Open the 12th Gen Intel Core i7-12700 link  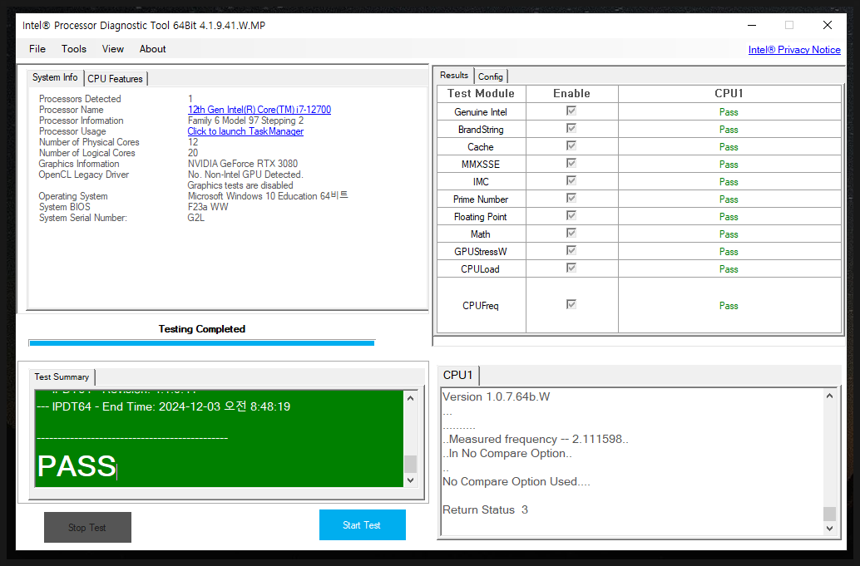click(x=259, y=110)
